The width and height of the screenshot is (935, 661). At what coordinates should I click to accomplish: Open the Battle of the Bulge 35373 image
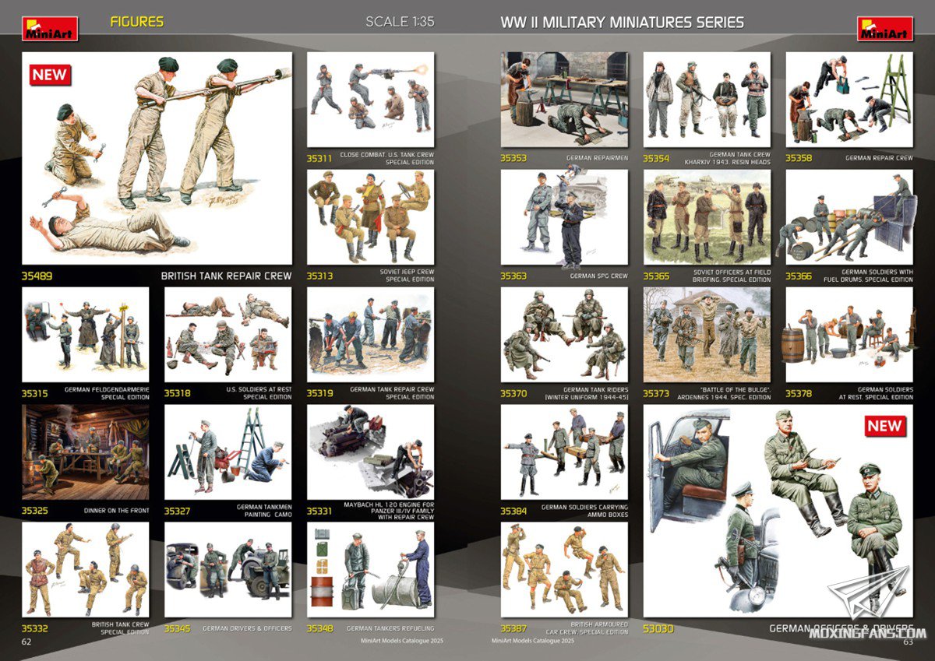tap(707, 335)
